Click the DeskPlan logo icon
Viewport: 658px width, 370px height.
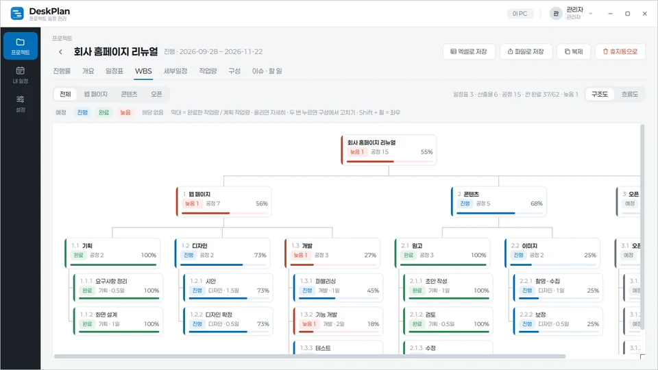coord(17,14)
